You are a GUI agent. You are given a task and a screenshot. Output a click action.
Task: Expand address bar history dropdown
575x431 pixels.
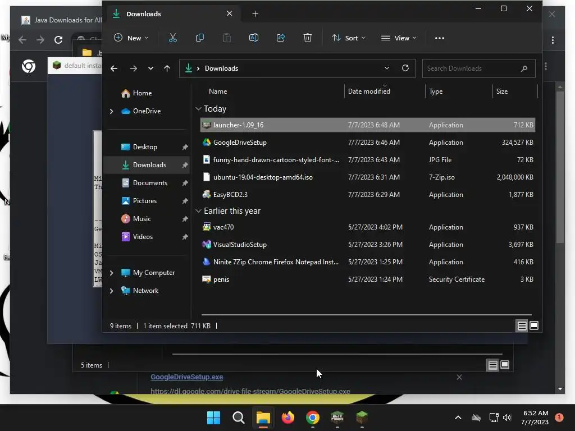click(x=386, y=68)
